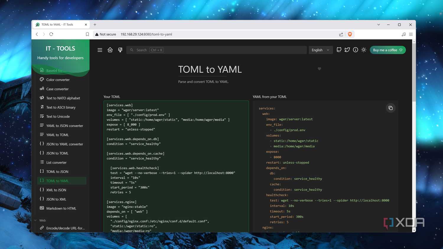
Task: Add TOML to YAML to favorites heart
Action: 319,69
